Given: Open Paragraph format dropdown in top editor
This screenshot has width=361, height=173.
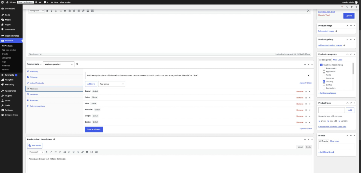Looking at the screenshot, I should pyautogui.click(x=36, y=11).
